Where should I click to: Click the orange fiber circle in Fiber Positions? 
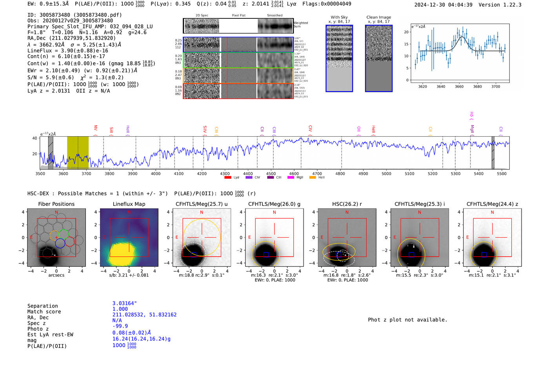tap(55, 236)
